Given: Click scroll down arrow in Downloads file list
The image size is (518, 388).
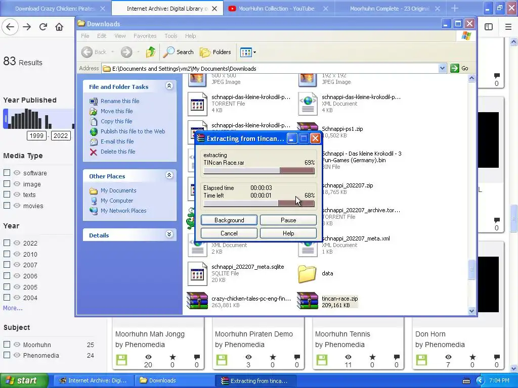Looking at the screenshot, I should (x=471, y=311).
